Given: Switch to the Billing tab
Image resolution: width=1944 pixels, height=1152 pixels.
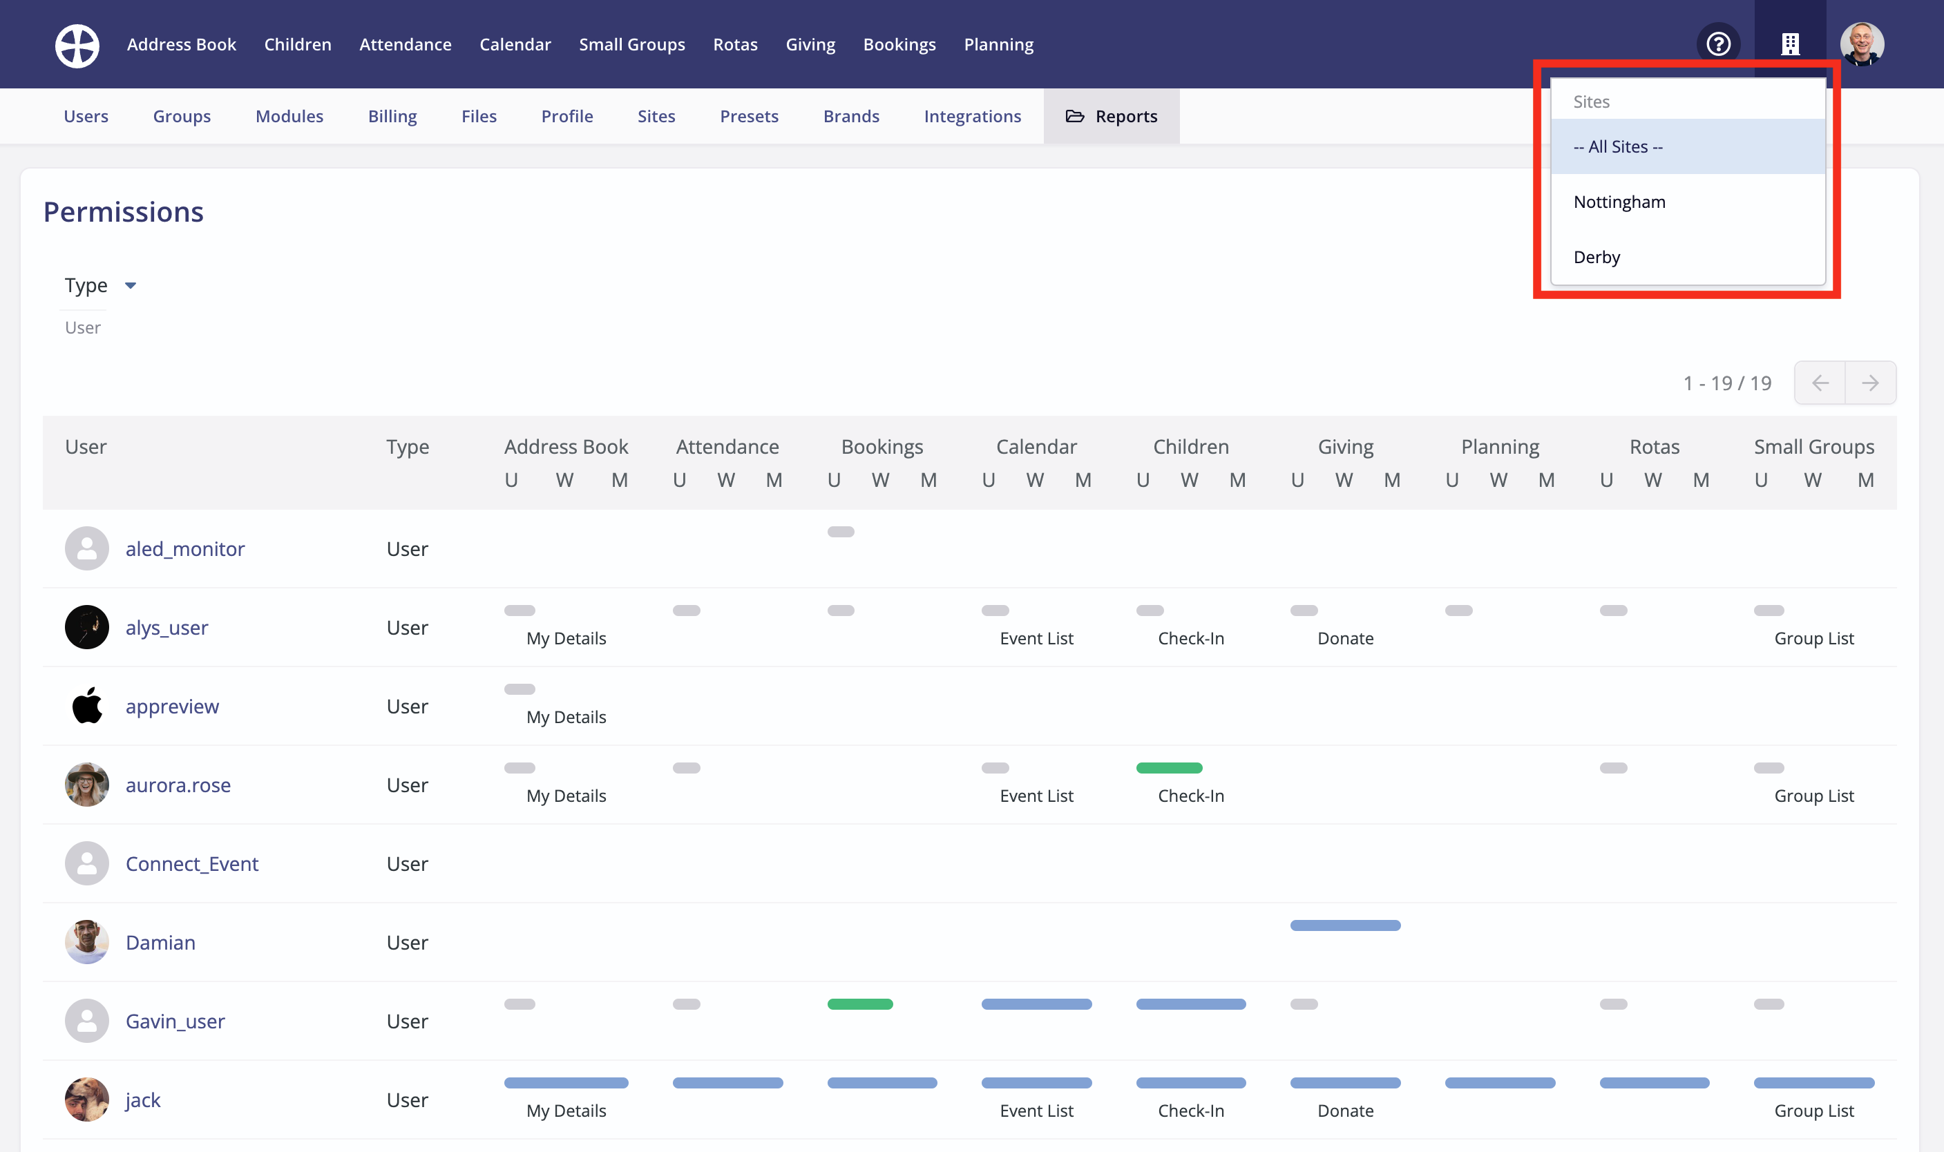Looking at the screenshot, I should point(392,117).
